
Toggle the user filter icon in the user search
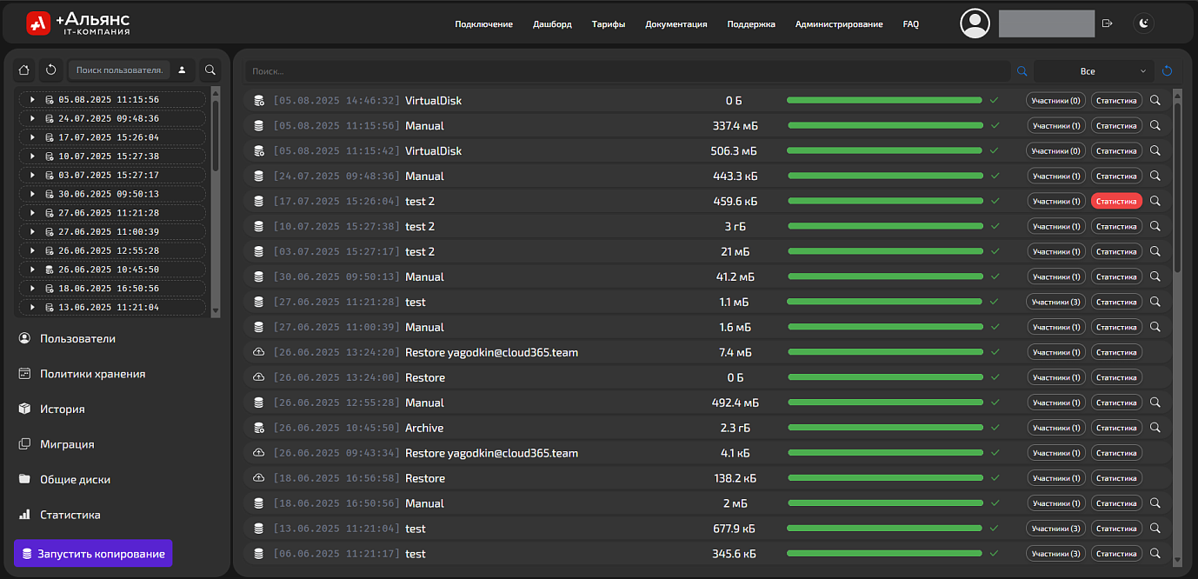[x=182, y=70]
